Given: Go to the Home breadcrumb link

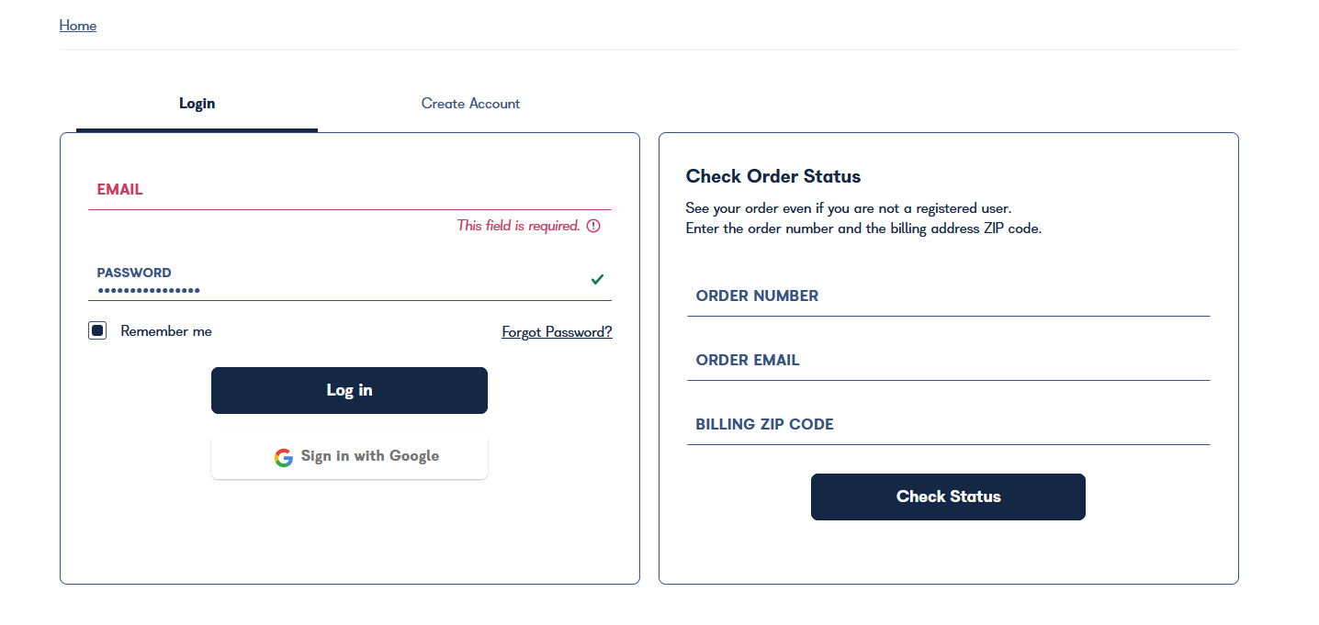Looking at the screenshot, I should pos(78,26).
